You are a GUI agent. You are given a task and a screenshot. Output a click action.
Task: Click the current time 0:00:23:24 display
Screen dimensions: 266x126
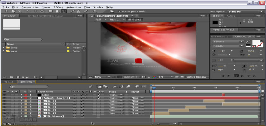(x=131, y=77)
